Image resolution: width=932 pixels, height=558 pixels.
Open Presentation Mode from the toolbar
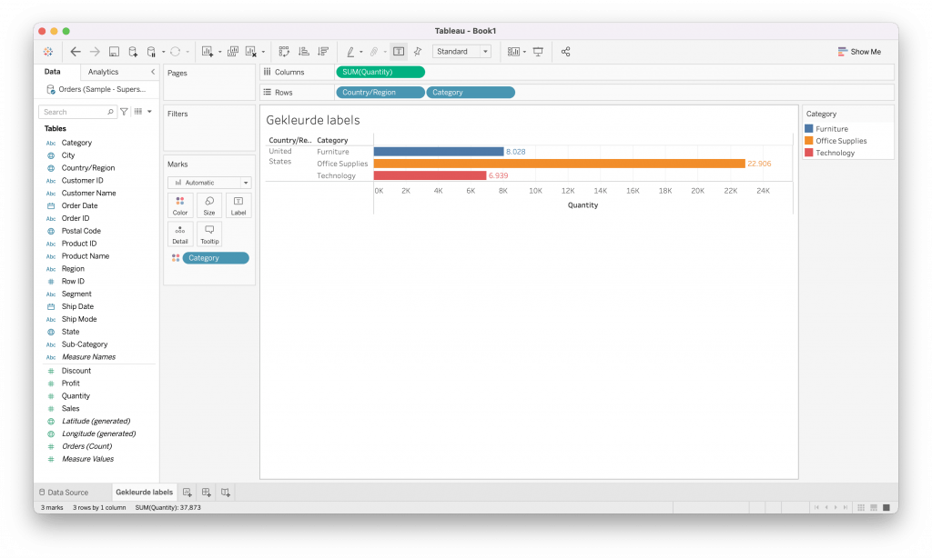pyautogui.click(x=538, y=52)
